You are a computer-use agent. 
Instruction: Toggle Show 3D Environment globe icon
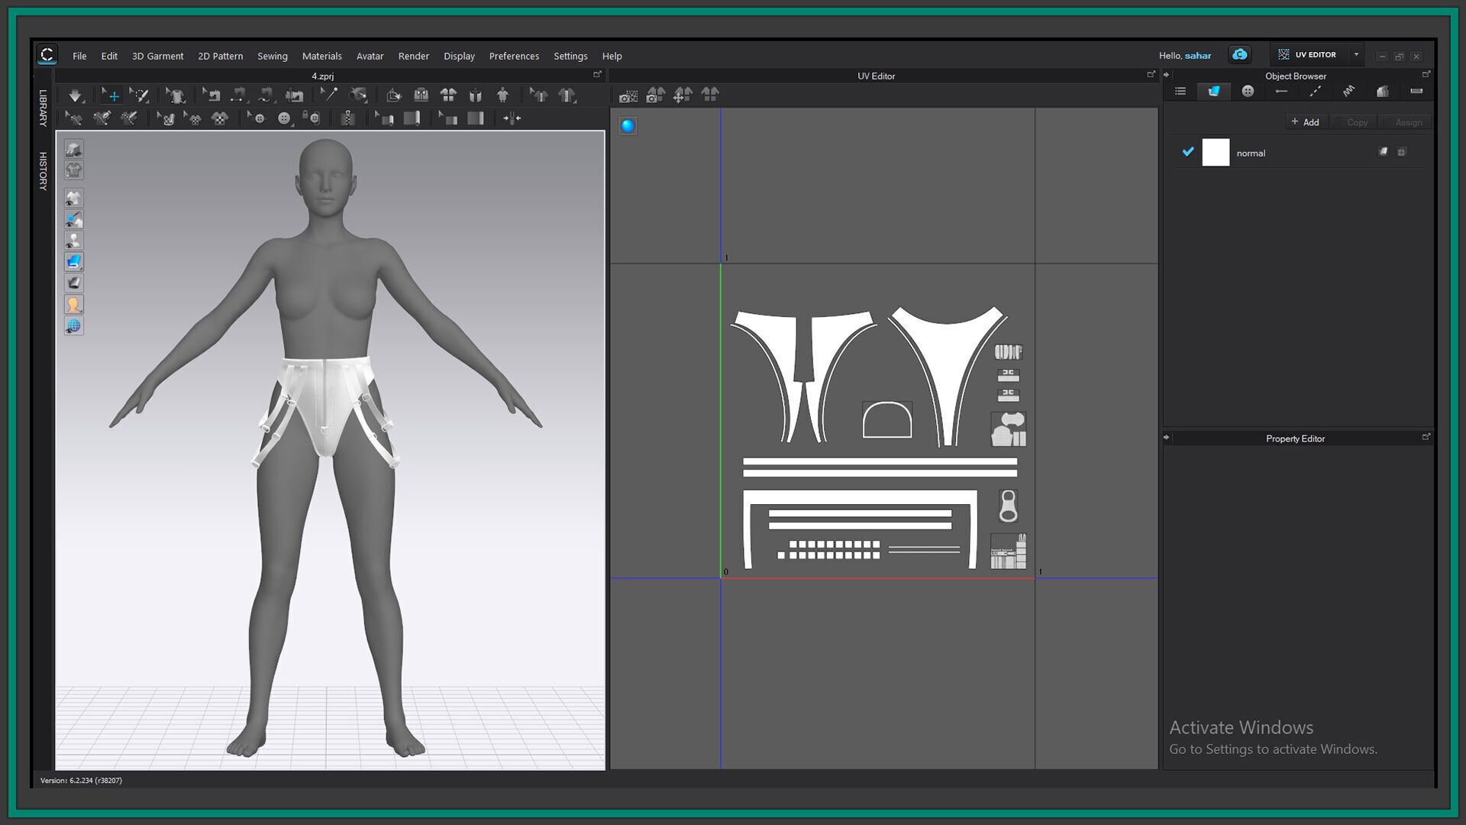point(73,326)
